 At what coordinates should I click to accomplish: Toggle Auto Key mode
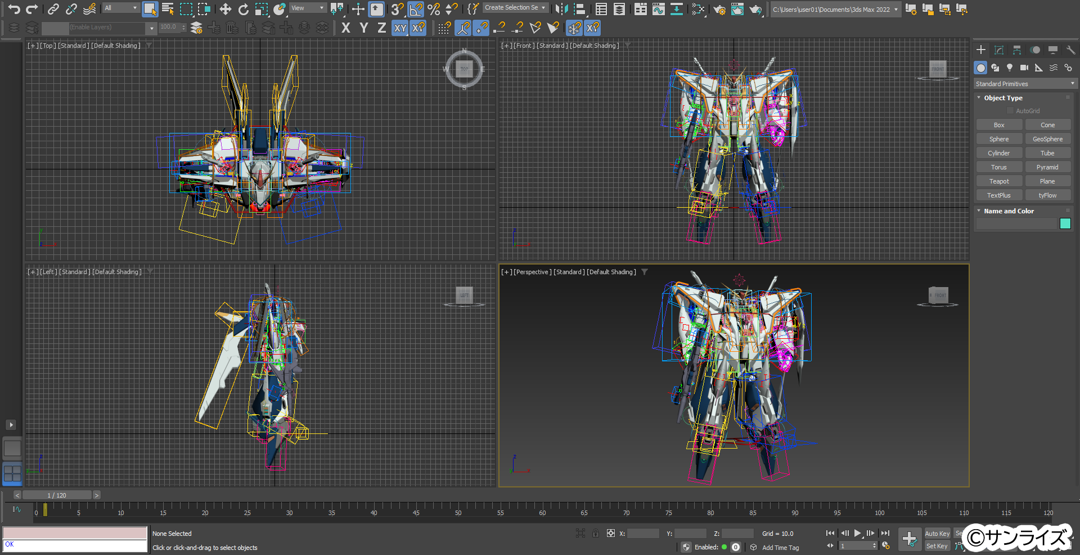[937, 534]
